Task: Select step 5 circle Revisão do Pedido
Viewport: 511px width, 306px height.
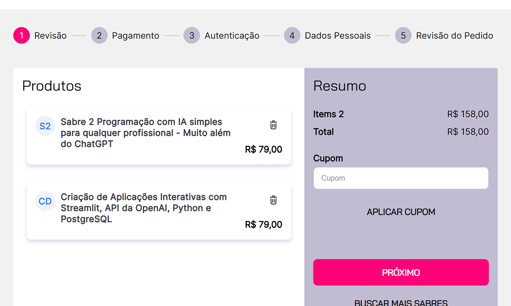Action: [403, 35]
